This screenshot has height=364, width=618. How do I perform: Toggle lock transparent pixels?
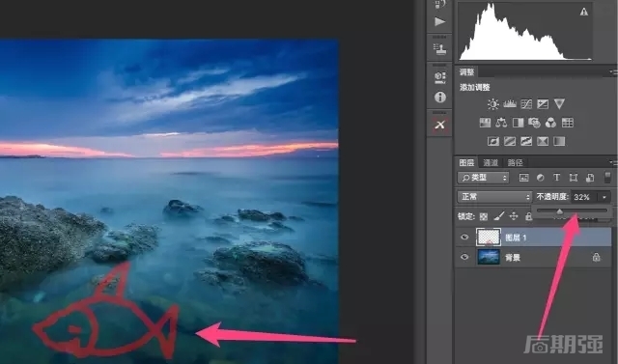click(484, 216)
